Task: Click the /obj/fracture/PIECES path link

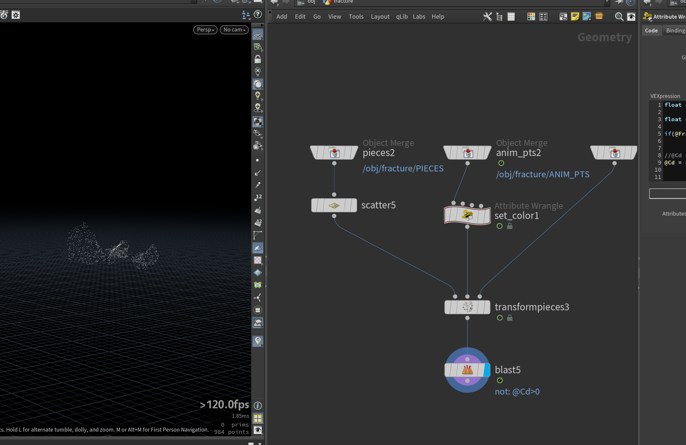Action: (403, 168)
